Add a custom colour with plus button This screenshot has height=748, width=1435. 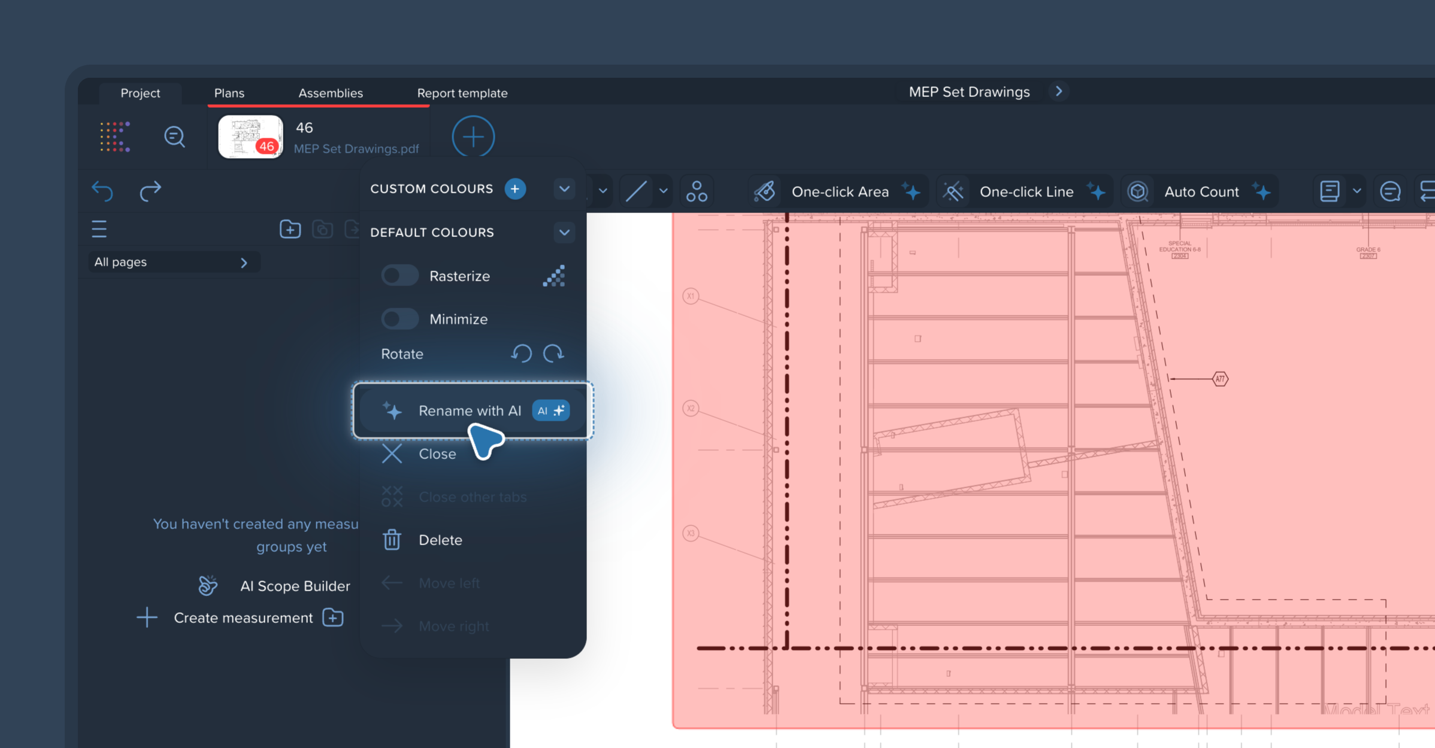(515, 189)
